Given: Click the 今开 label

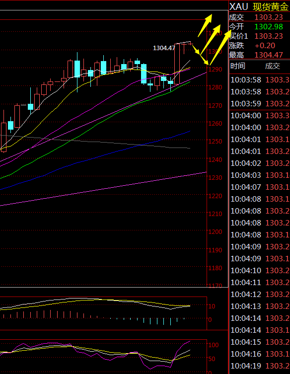Looking at the screenshot, I should (236, 27).
